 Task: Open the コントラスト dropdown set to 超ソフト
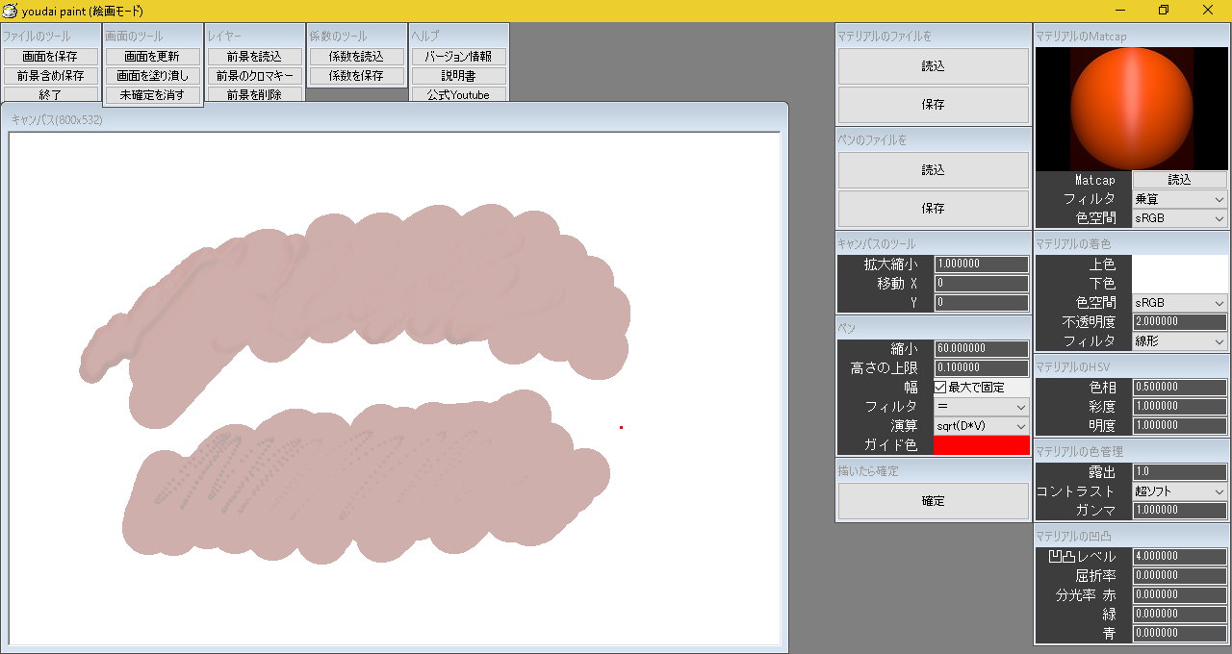pyautogui.click(x=1177, y=490)
